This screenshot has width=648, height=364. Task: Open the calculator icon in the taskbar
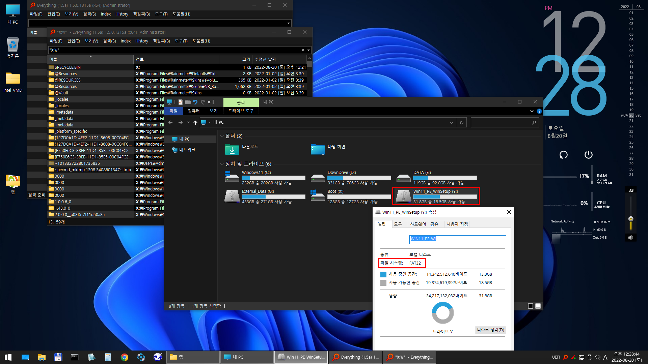(x=108, y=357)
